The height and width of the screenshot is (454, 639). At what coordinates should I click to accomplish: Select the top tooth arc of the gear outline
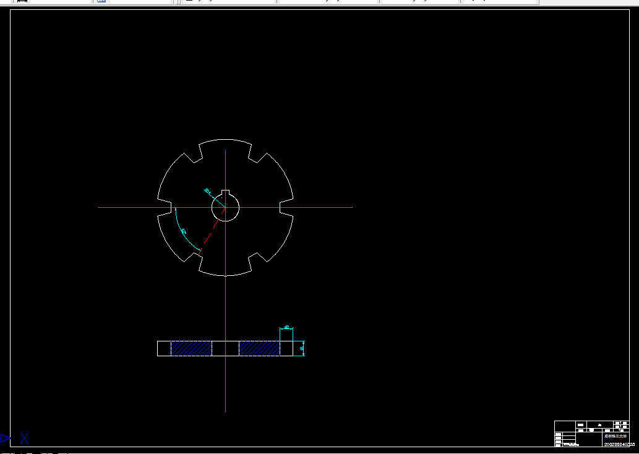point(225,140)
